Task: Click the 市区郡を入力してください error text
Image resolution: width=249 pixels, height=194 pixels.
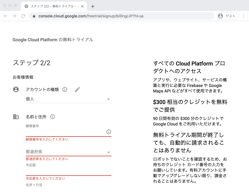Action: coord(45,178)
